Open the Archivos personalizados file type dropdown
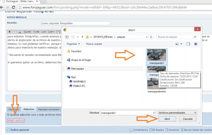Viewport: 212px width, 135px height. point(177,113)
